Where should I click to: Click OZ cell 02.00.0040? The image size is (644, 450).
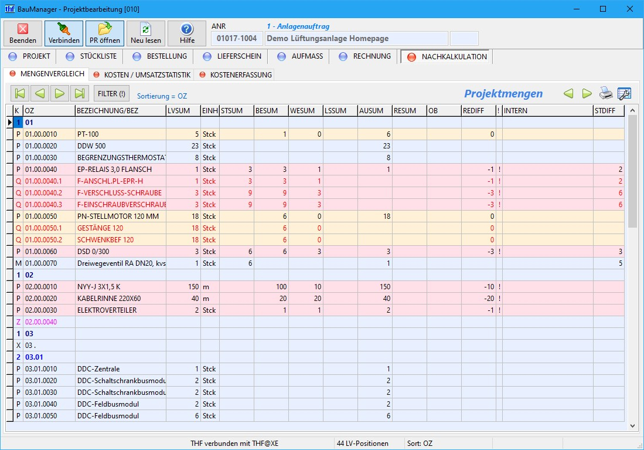click(x=49, y=322)
